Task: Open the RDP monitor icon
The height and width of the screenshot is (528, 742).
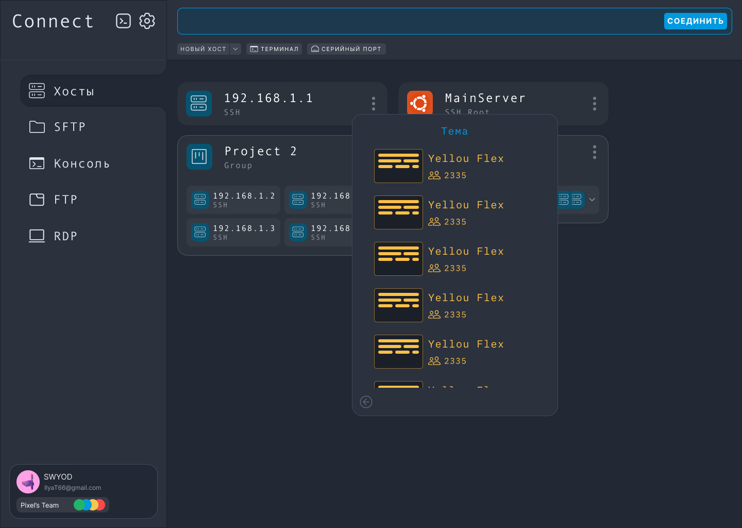Action: click(x=37, y=236)
